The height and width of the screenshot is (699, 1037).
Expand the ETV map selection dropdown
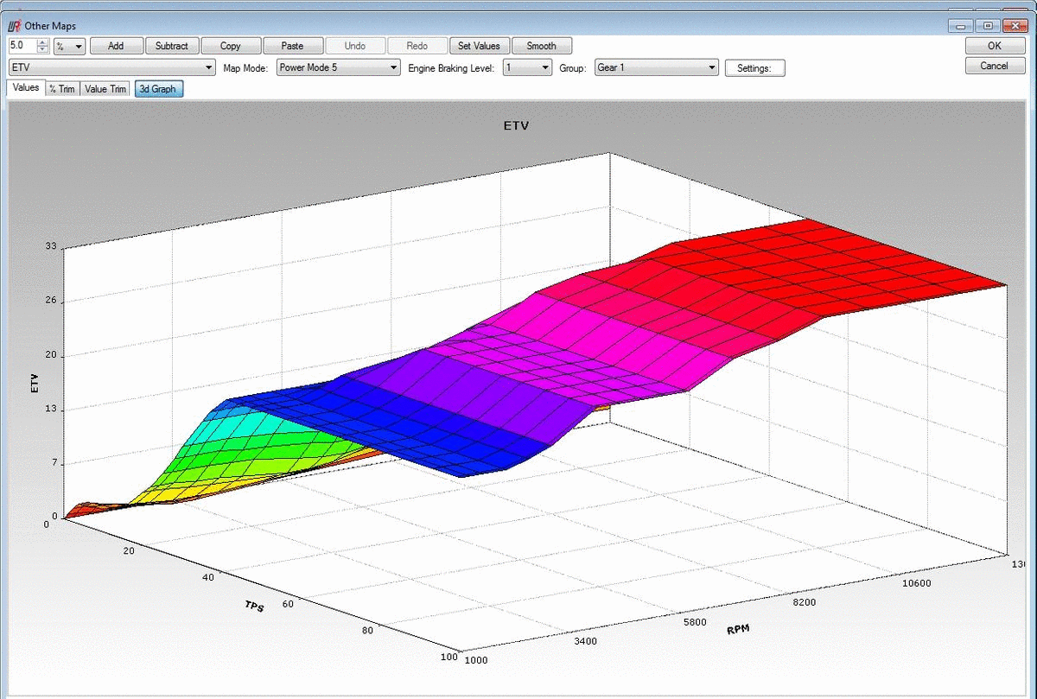point(112,67)
